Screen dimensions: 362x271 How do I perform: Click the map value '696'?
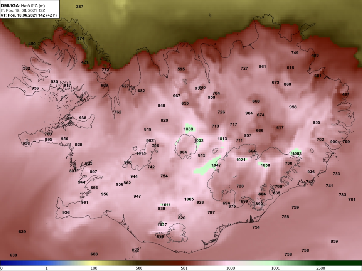[160, 236]
